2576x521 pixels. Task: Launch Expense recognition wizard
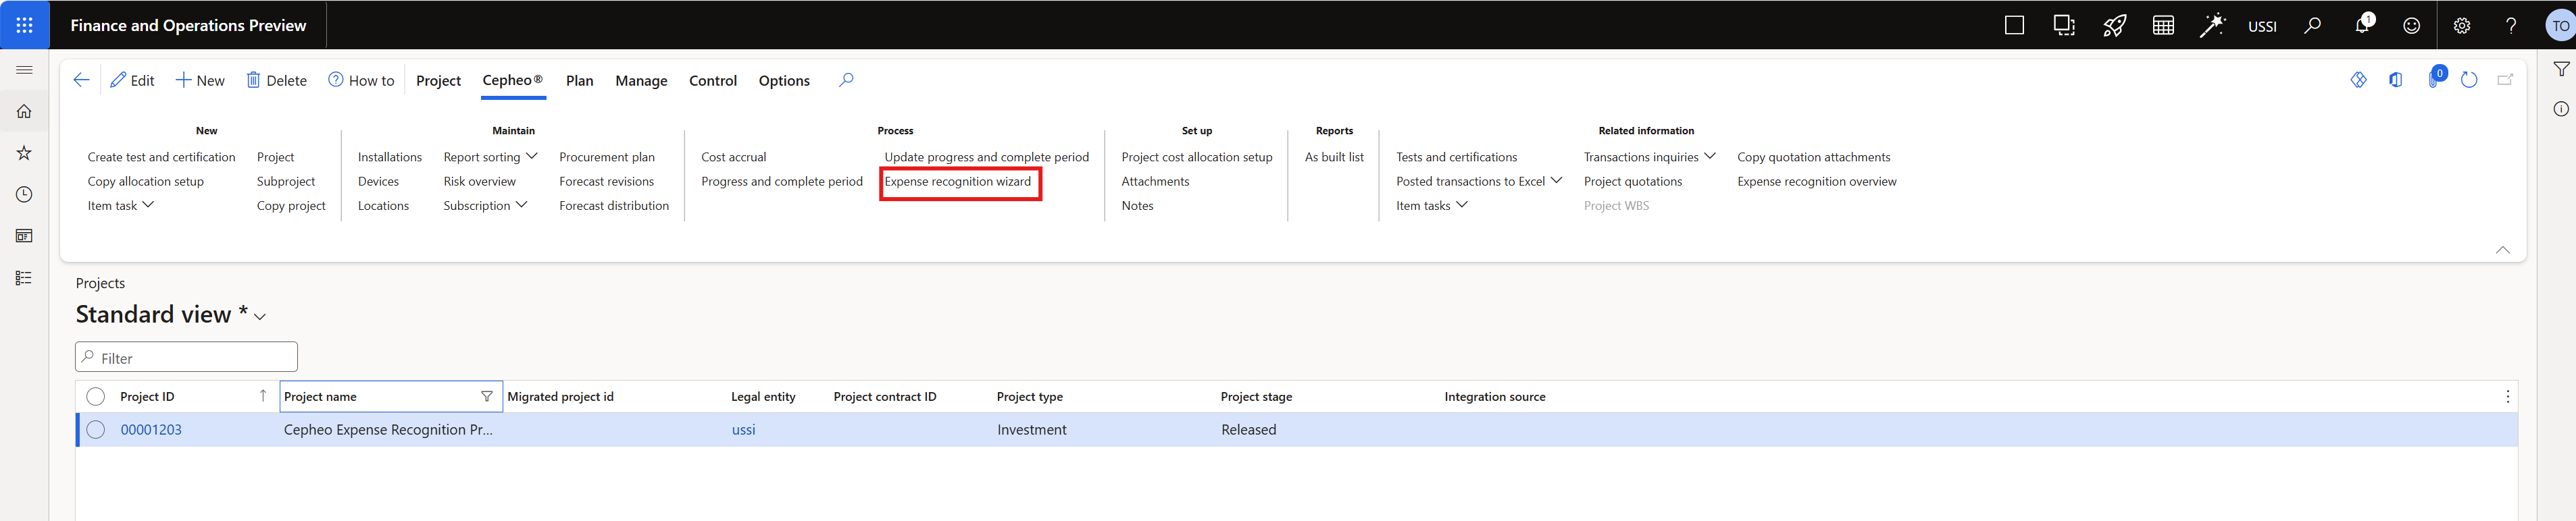[957, 182]
